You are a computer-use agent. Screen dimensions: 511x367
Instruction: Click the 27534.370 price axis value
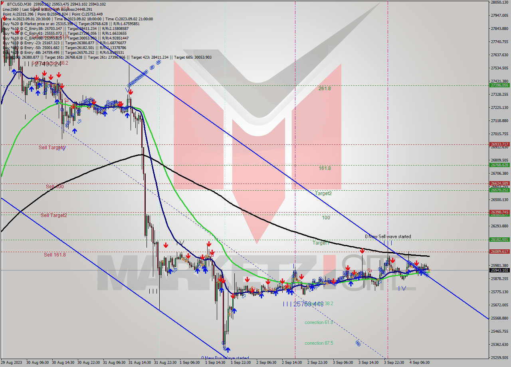tap(499, 68)
